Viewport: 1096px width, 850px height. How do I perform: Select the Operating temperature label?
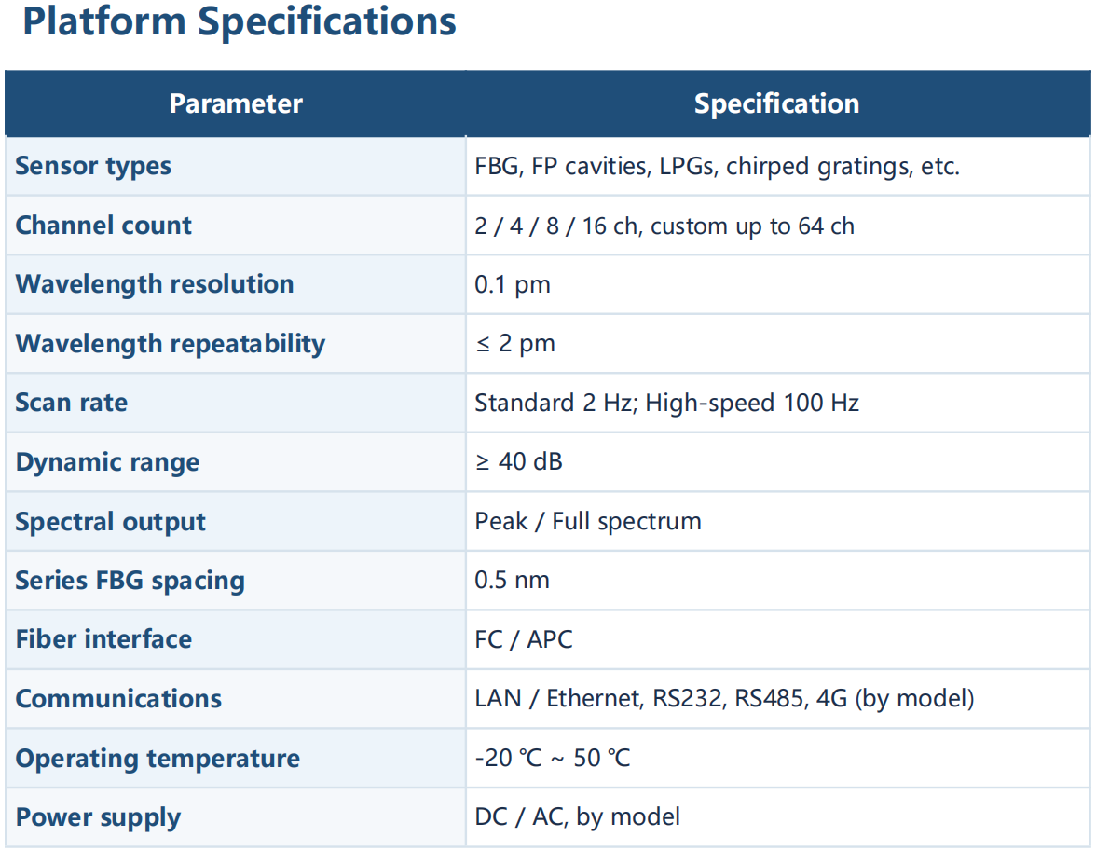pos(158,759)
